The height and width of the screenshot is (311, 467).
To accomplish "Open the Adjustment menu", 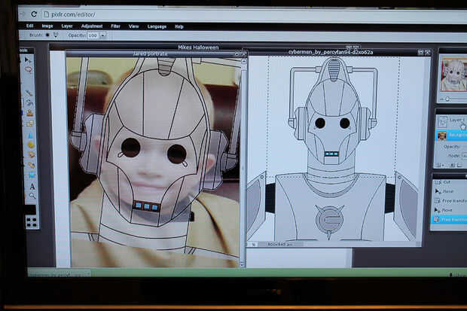I will [x=92, y=26].
